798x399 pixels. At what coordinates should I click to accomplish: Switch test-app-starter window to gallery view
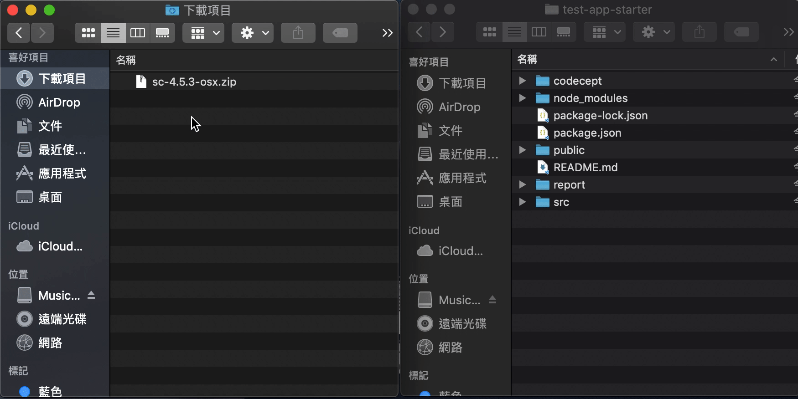[x=564, y=32]
